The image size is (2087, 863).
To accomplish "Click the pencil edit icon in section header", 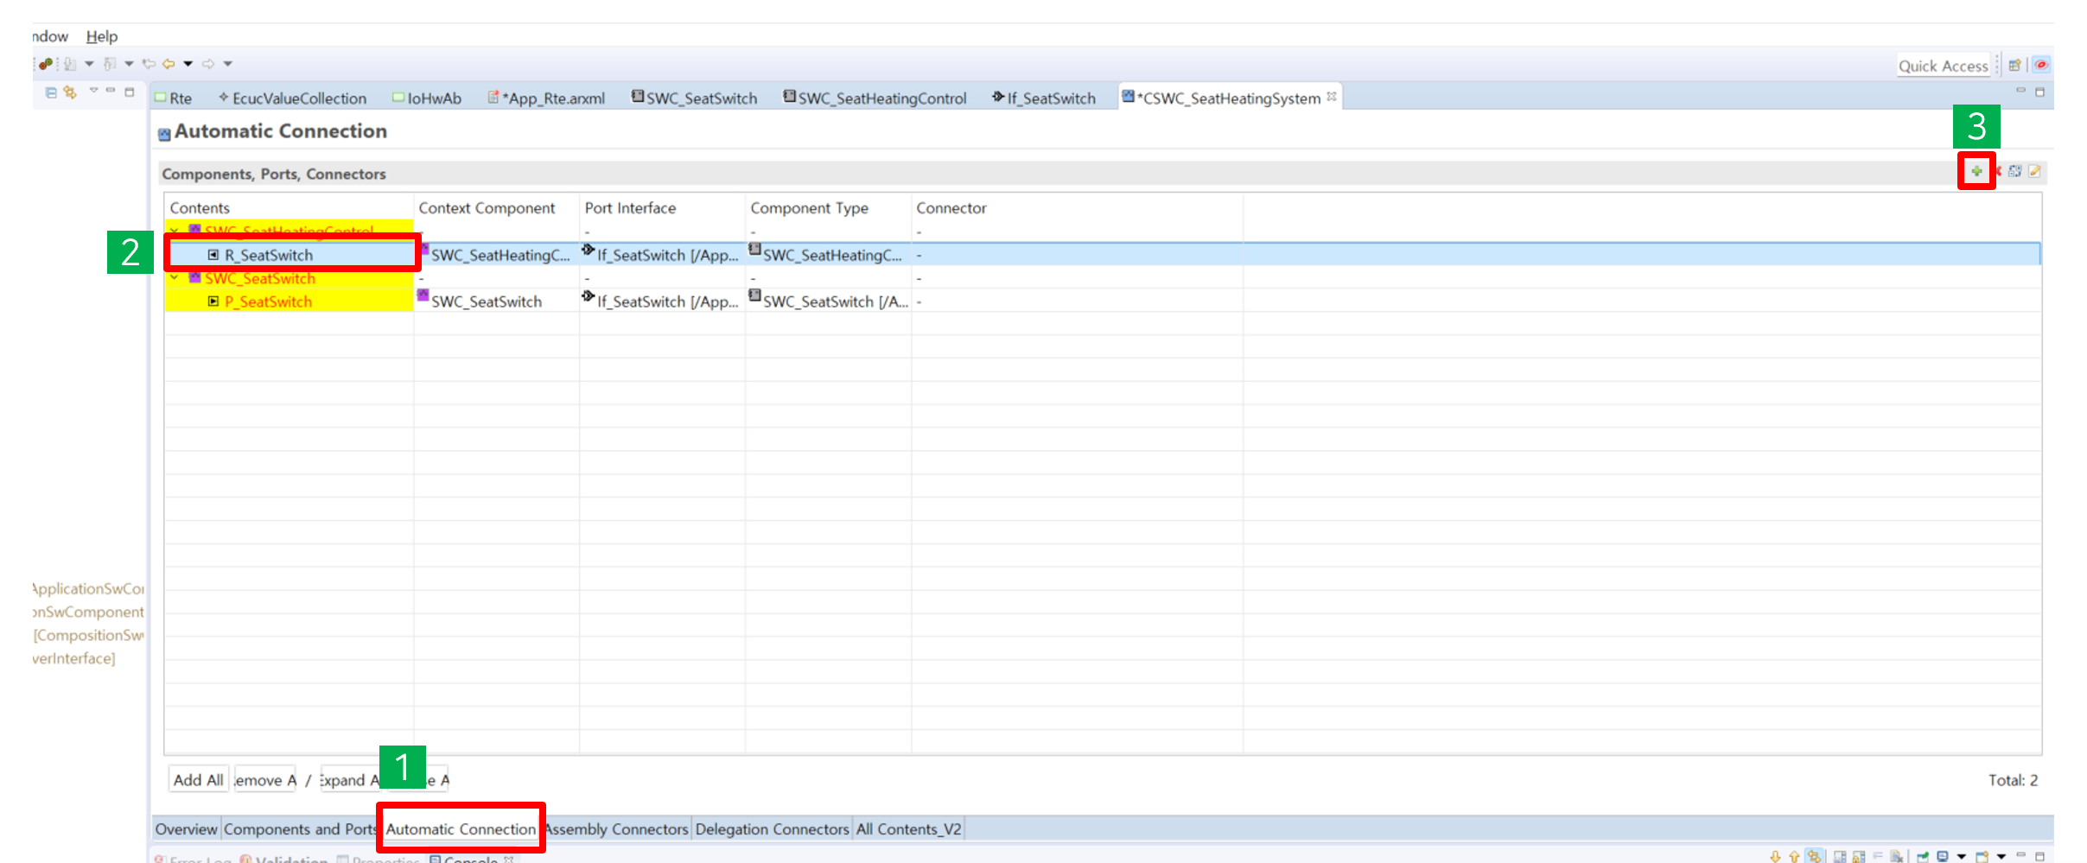I will point(2034,171).
